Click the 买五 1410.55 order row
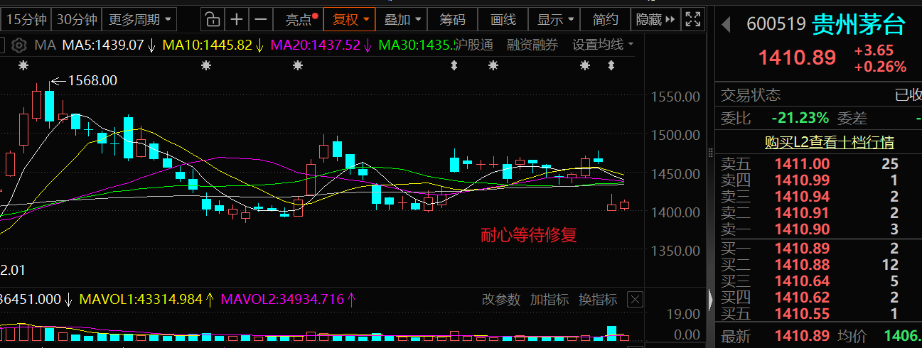Screen dimensions: 922x348 pyautogui.click(x=819, y=313)
